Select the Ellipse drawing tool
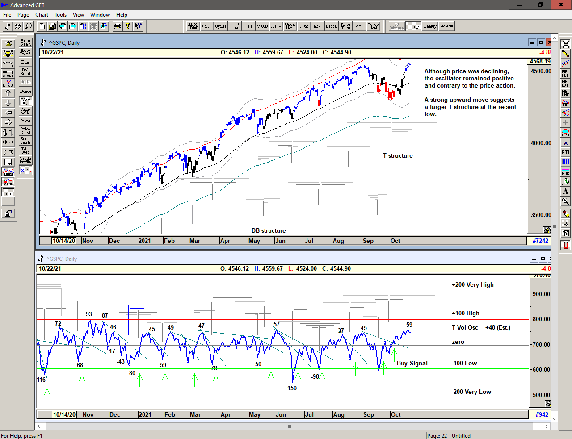This screenshot has width=572, height=439. [x=565, y=133]
